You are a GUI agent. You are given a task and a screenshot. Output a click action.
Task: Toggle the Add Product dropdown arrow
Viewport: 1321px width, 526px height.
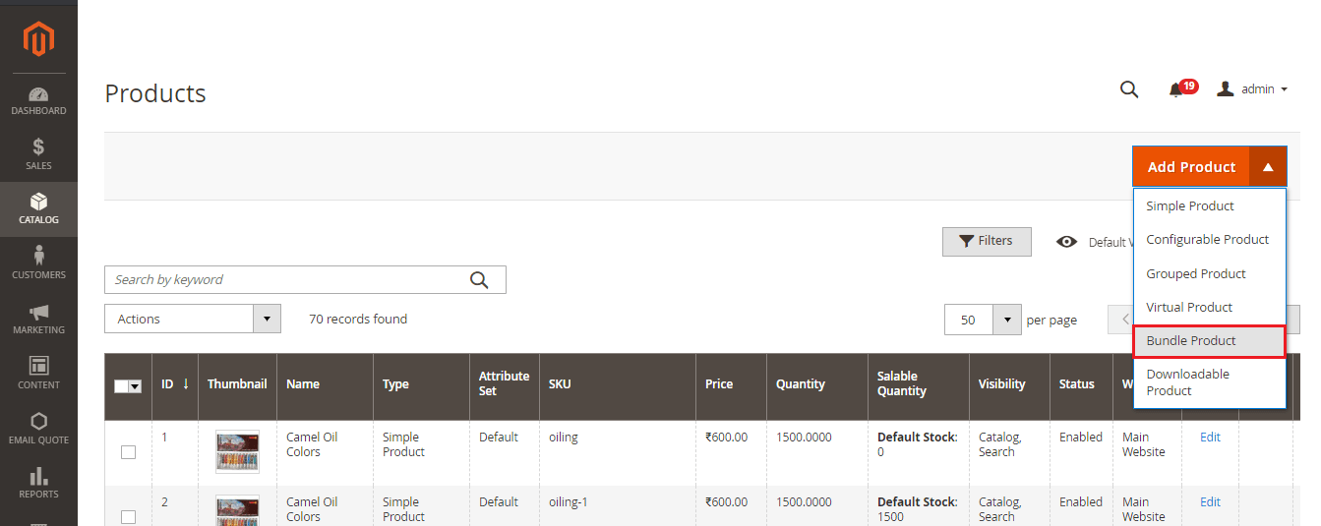click(1268, 167)
